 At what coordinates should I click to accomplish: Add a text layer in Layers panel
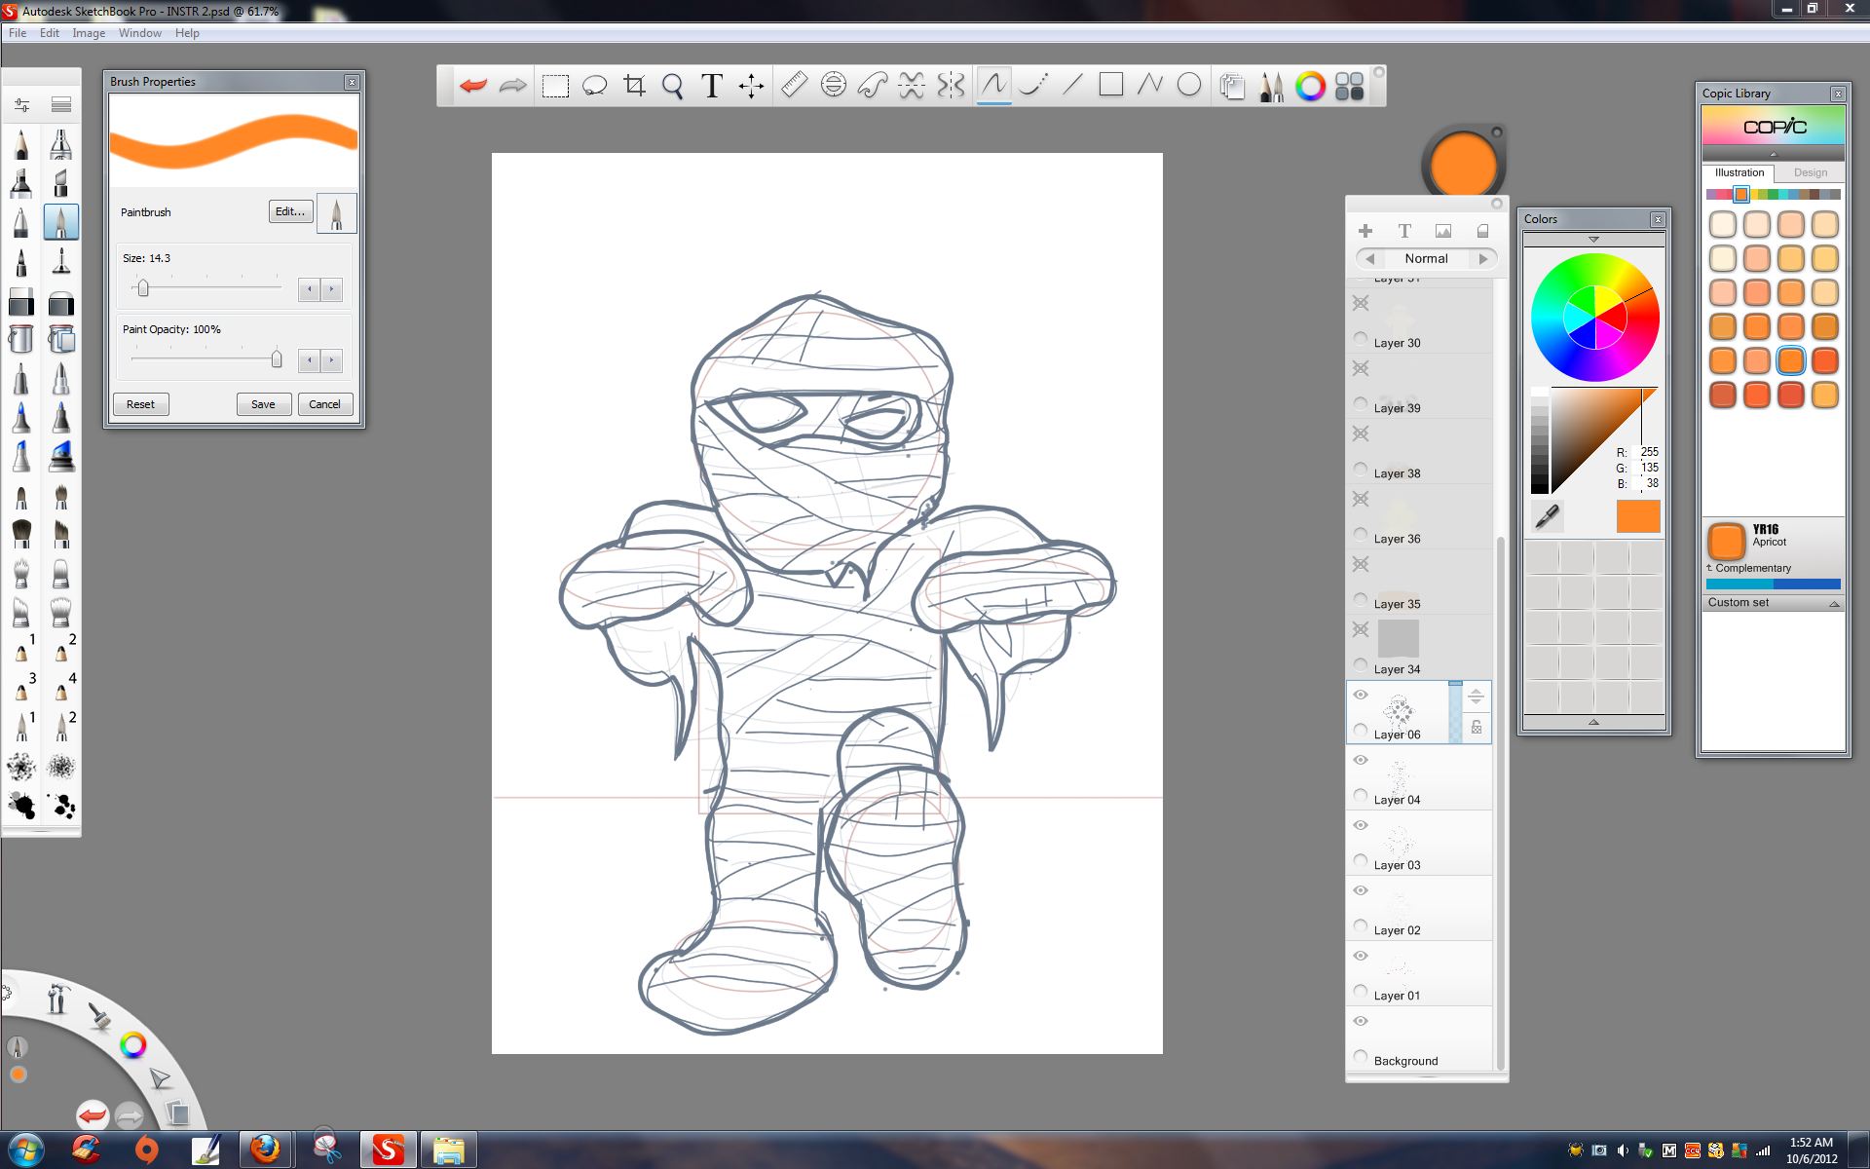(1404, 231)
